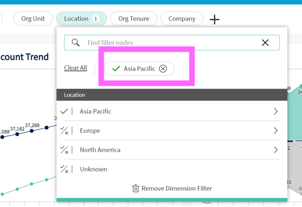302x207 pixels.
Task: Click the plus icon to add filter
Action: click(214, 19)
